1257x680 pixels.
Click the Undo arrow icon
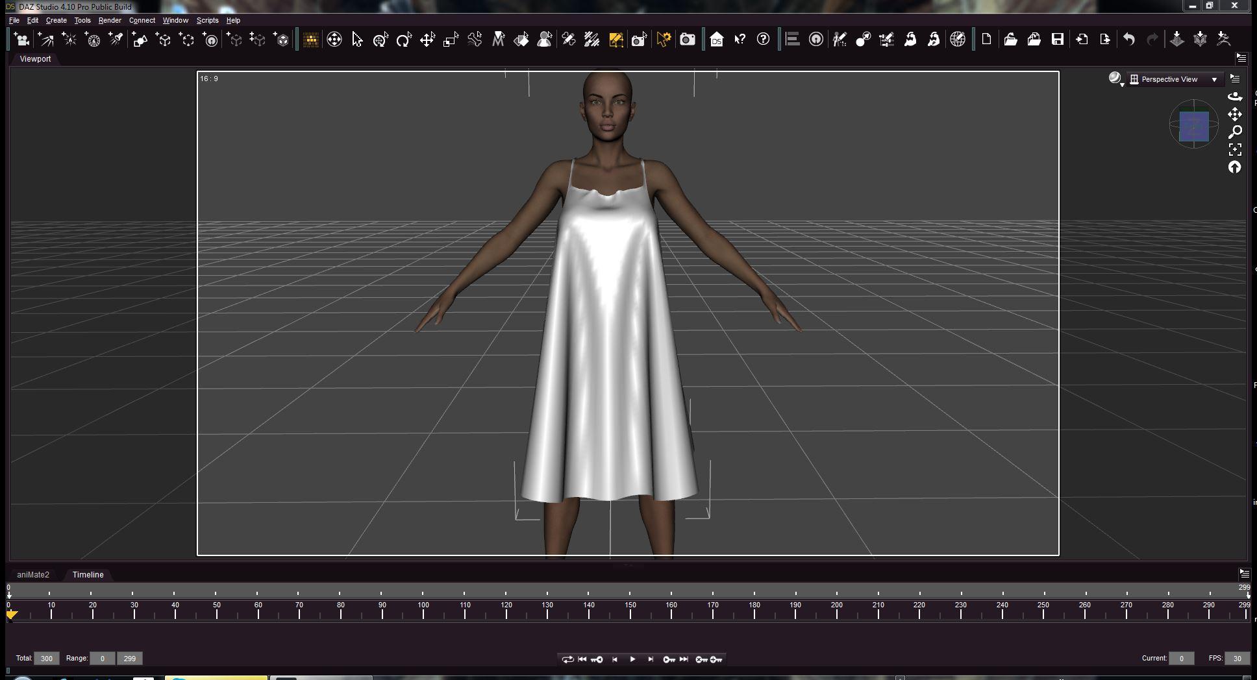1129,40
